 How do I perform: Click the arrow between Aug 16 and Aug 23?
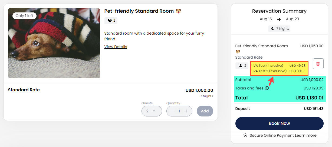279,19
